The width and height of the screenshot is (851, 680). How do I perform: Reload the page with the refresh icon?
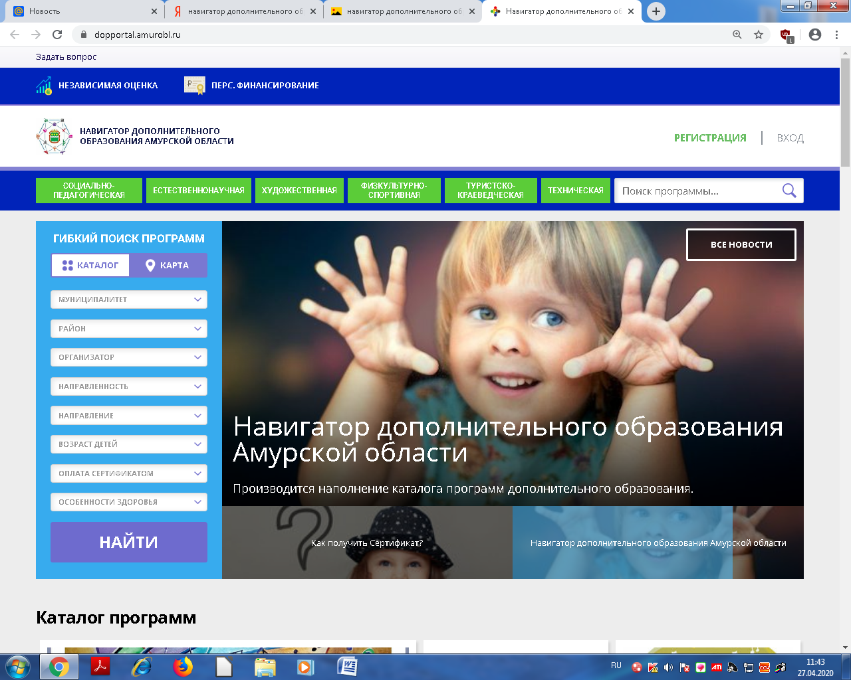pos(57,35)
